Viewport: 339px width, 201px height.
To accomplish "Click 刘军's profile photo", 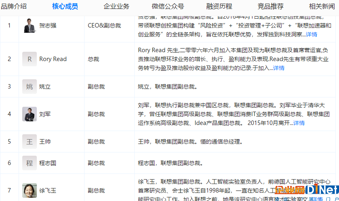I will click(x=30, y=114).
